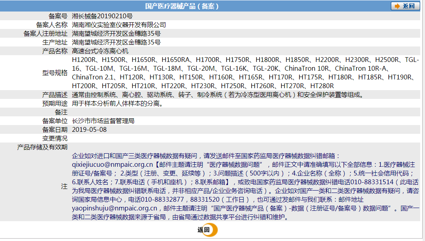This screenshot has width=425, height=241.
Task: Select 长沙市市场监督管理局 in 备案单位 row
Action: [103, 120]
